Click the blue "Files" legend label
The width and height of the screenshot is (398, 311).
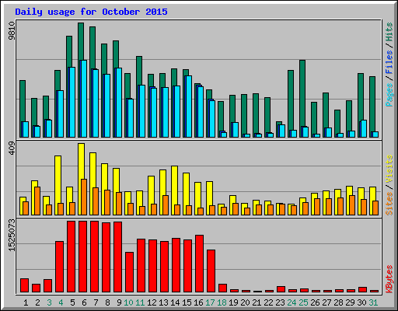pos(389,61)
